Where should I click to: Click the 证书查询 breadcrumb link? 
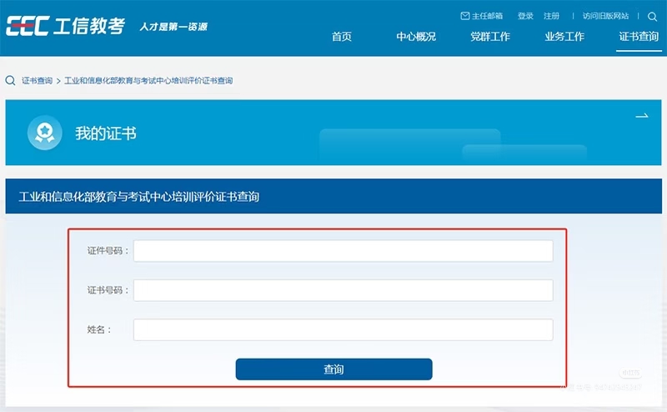pyautogui.click(x=37, y=81)
